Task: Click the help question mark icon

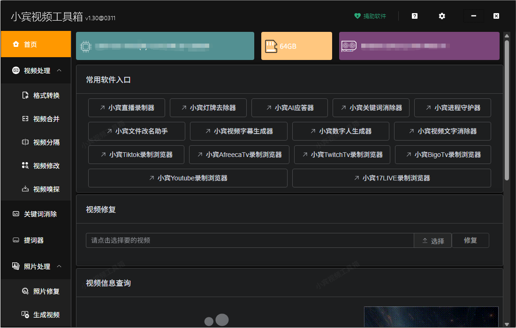Action: pos(414,15)
